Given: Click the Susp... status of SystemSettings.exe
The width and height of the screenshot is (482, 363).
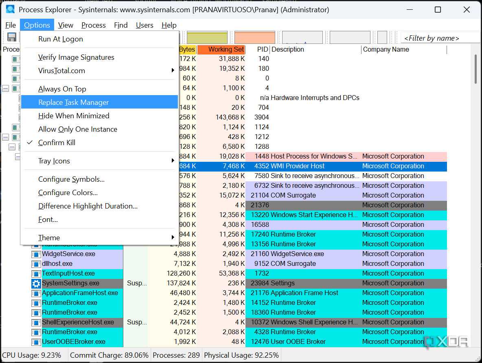Looking at the screenshot, I should (x=137, y=283).
